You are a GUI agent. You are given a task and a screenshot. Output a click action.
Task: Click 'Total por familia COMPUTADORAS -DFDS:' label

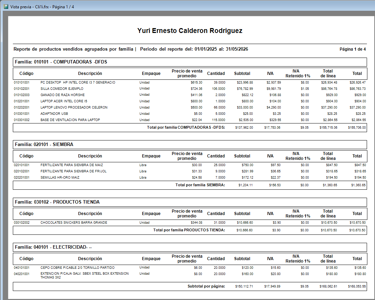coord(186,127)
